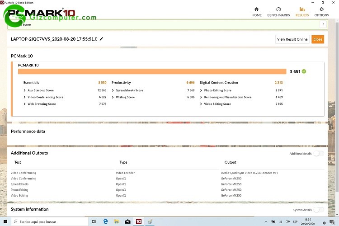The image size is (339, 226).
Task: Click the overall score 3 651
Action: tap(295, 71)
